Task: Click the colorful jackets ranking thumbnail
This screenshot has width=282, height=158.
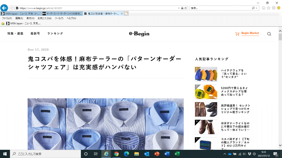Action: [206, 74]
